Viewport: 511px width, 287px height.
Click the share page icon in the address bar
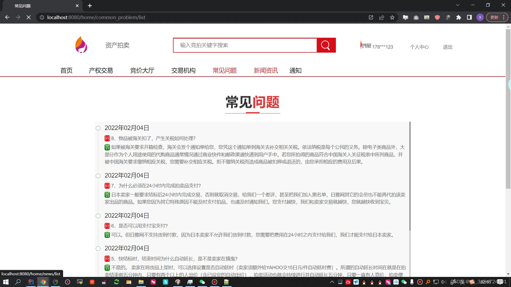(x=381, y=17)
